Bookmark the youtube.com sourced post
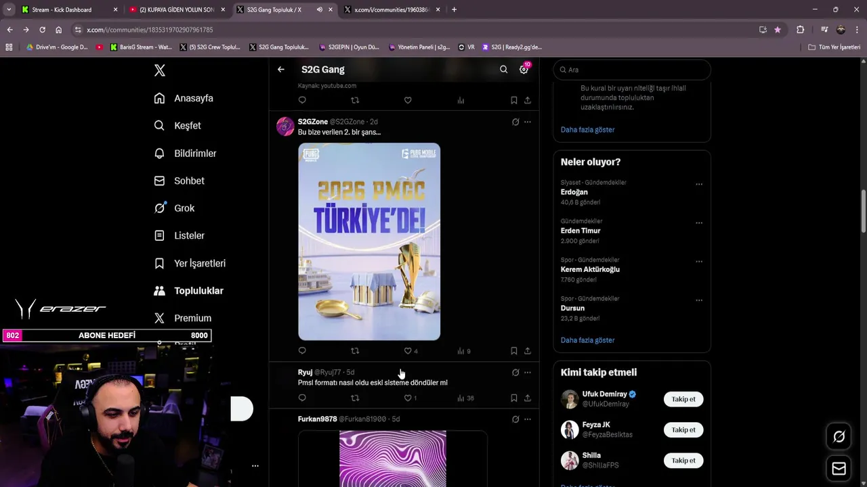The width and height of the screenshot is (867, 487). 513,100
